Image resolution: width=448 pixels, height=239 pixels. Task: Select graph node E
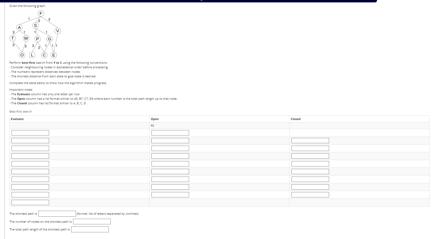54,55
